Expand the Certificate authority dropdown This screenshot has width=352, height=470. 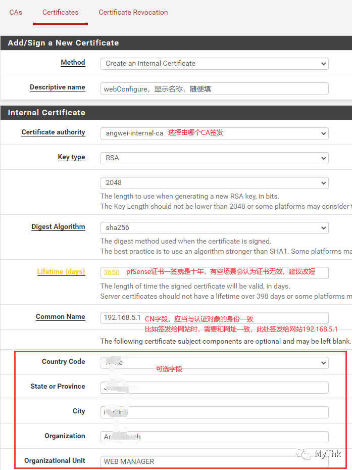pyautogui.click(x=215, y=133)
